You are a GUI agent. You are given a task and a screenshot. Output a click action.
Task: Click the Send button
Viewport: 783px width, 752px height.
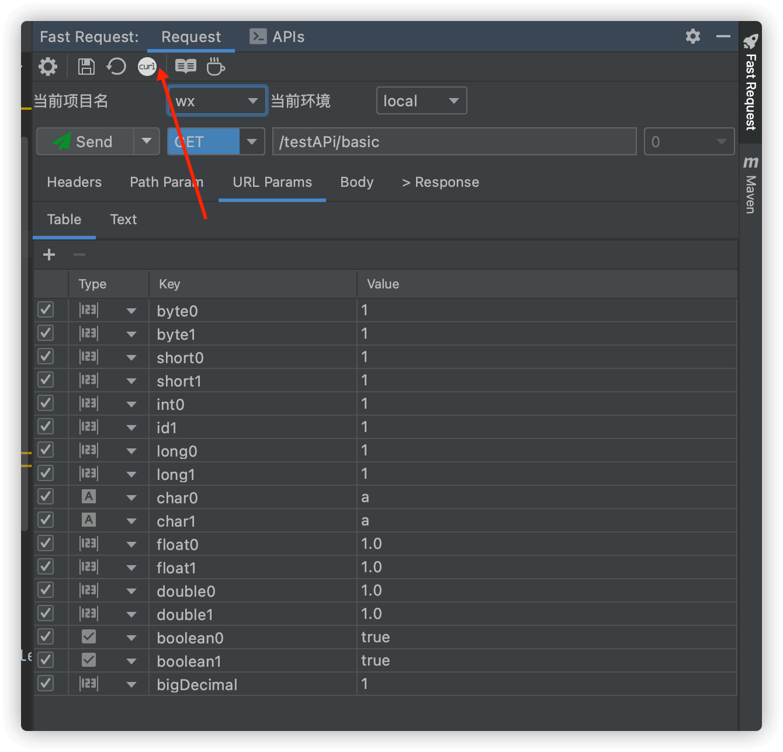coord(85,142)
